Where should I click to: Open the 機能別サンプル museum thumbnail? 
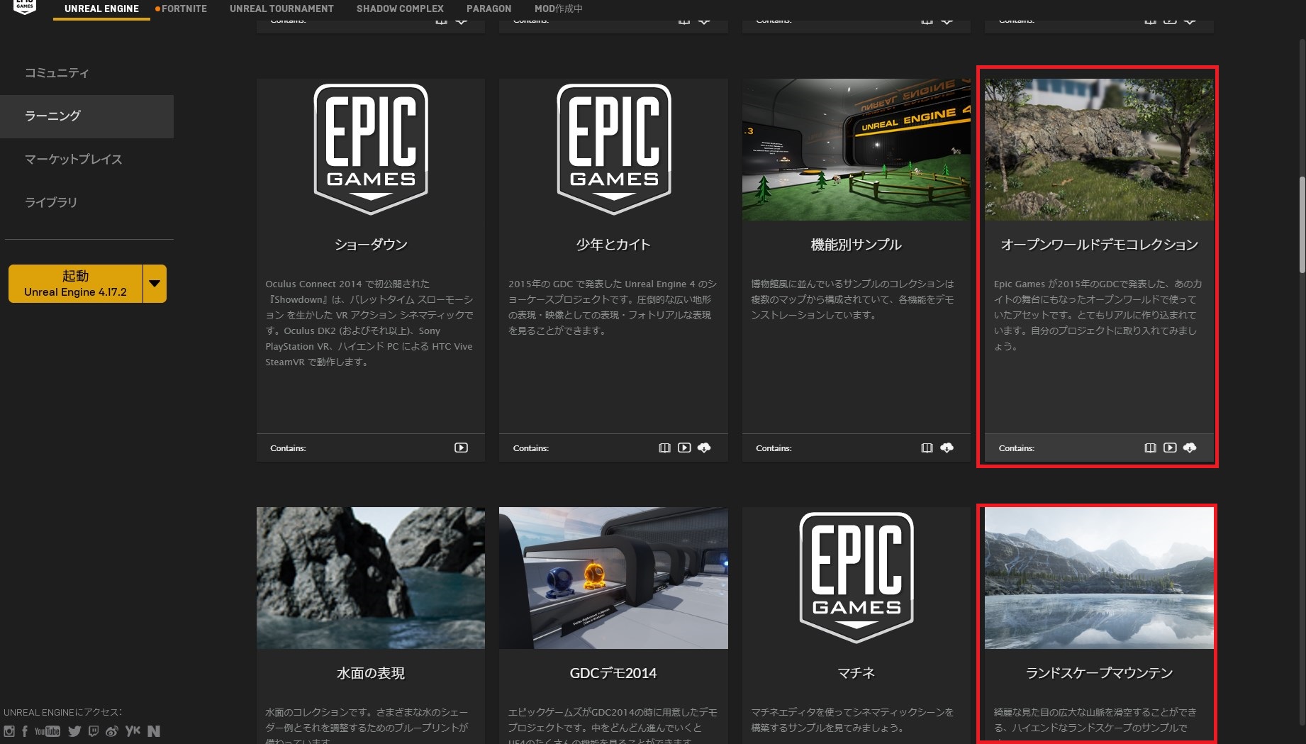pos(856,150)
